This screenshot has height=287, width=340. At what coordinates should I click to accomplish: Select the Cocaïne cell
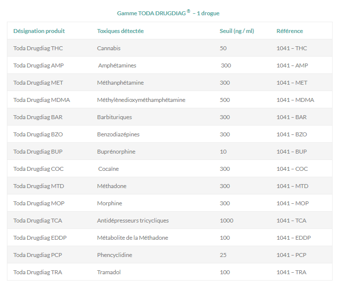click(108, 169)
